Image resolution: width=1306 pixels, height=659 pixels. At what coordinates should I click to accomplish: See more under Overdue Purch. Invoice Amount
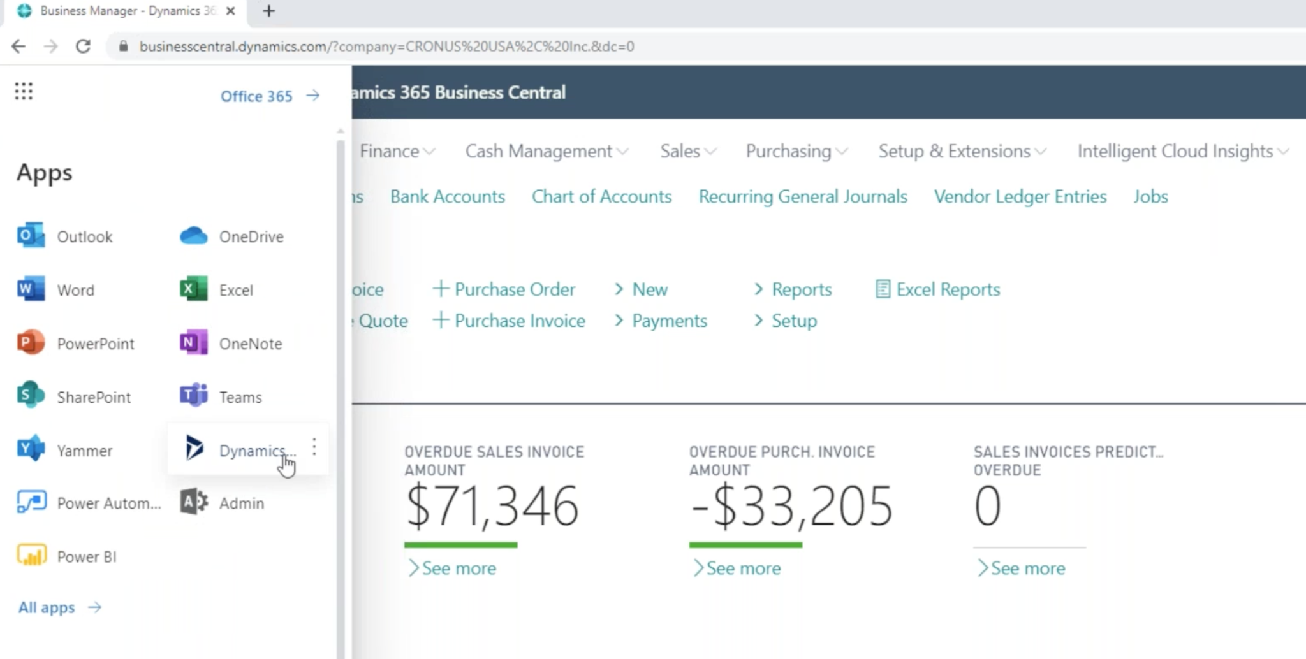point(737,568)
